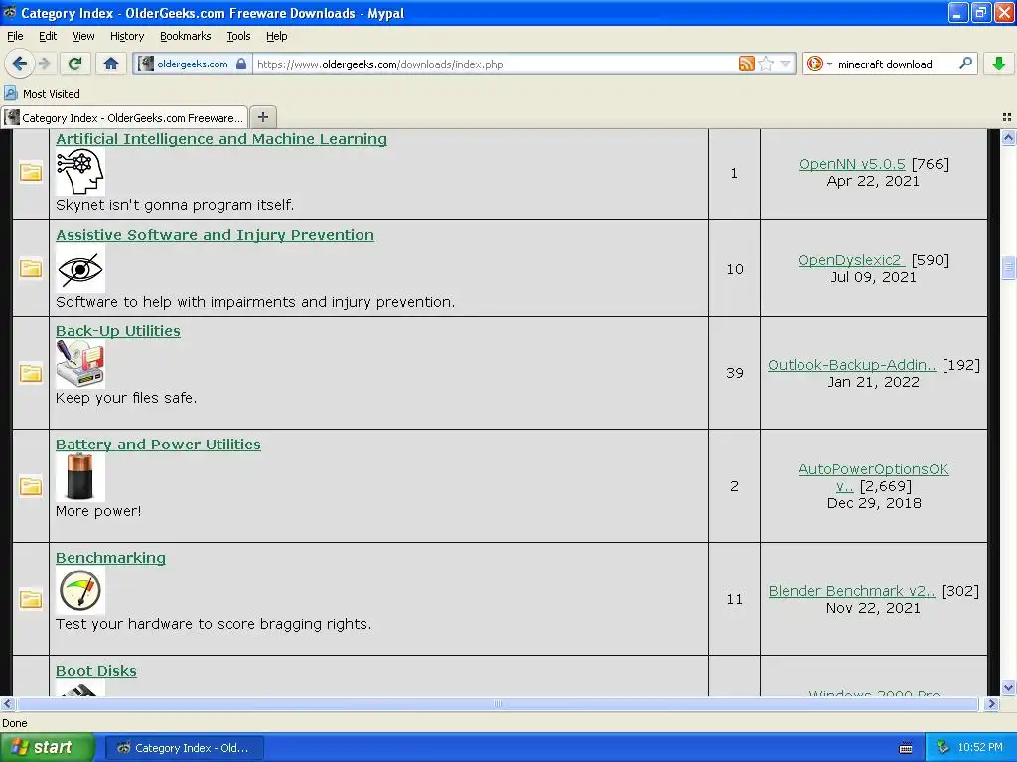The width and height of the screenshot is (1017, 762).
Task: Click the tab groups grid icon
Action: pyautogui.click(x=1007, y=117)
